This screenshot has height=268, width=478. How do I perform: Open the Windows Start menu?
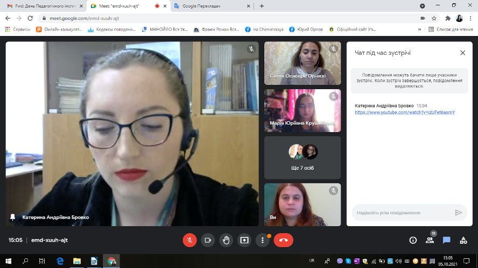coord(9,261)
